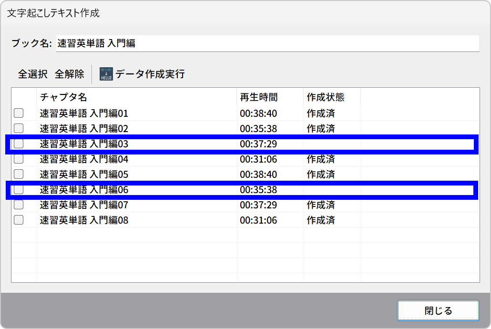Screen dimensions: 491x329
Task: Tick the checkbox for 速習英単語 入門編07
Action: click(x=19, y=205)
